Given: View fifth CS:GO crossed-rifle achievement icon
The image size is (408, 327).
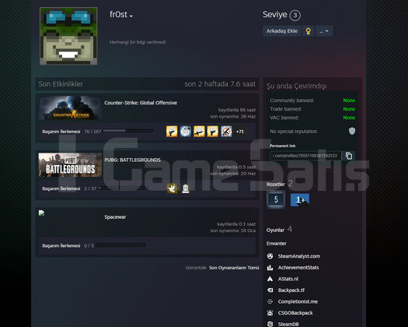Looking at the screenshot, I should pyautogui.click(x=226, y=131).
